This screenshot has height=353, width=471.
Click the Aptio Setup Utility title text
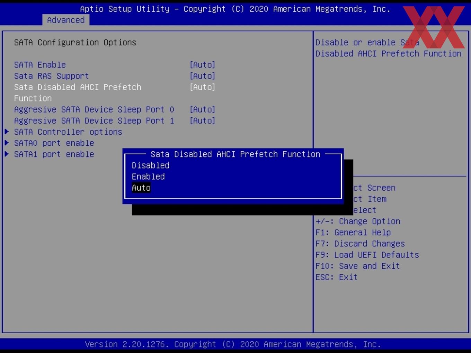point(235,9)
